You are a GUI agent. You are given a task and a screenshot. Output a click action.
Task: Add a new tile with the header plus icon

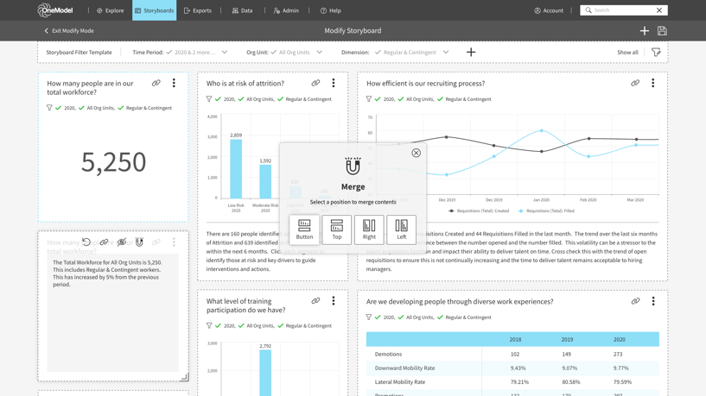pos(645,30)
